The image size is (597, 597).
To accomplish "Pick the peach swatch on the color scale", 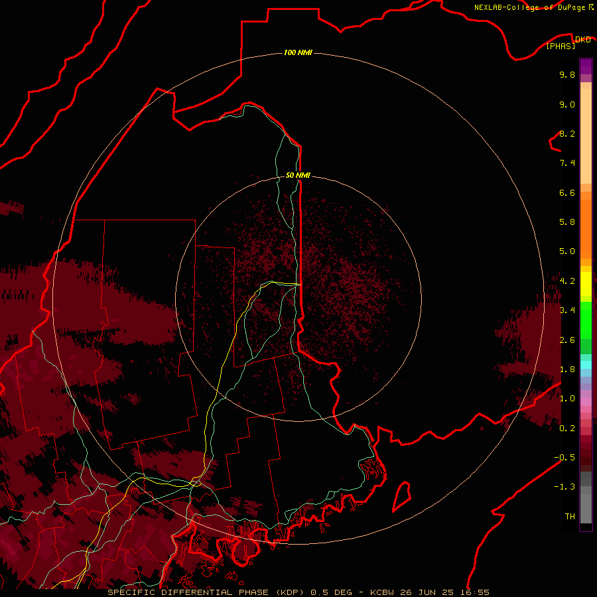I will click(x=586, y=136).
